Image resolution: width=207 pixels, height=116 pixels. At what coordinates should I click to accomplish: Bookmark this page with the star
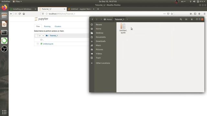172,14
